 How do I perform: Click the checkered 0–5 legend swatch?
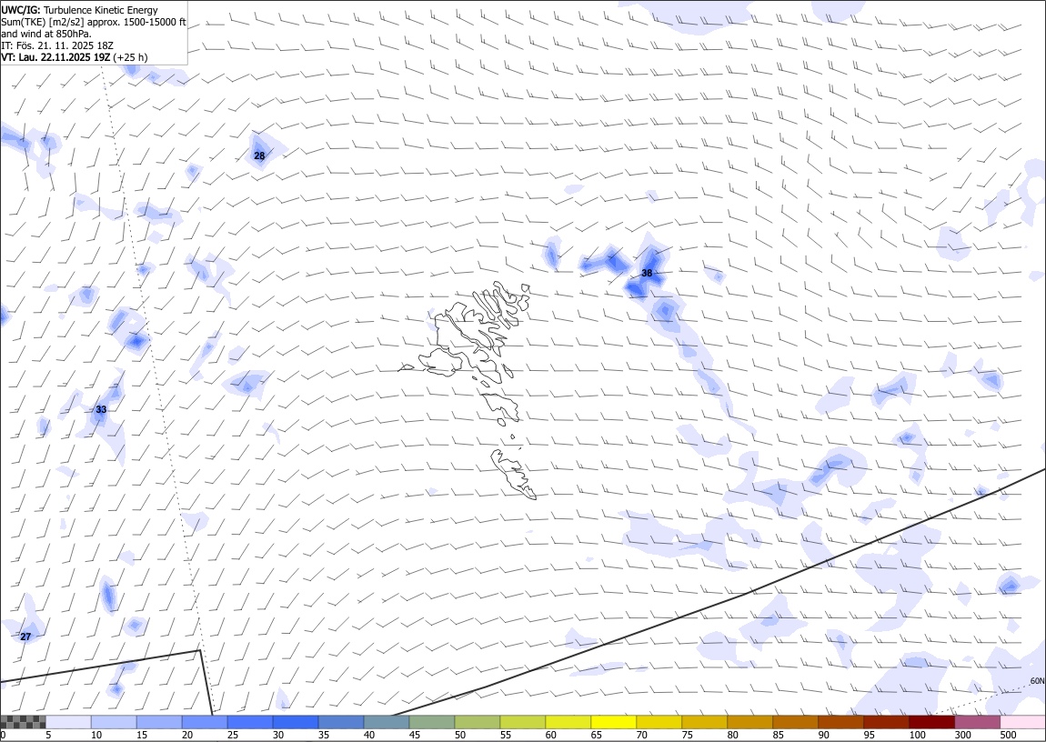click(24, 722)
